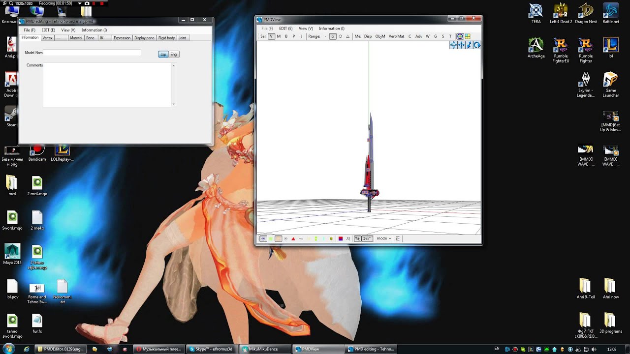
Task: Click the tan square icon in PMDView bottom bar
Action: (278, 239)
